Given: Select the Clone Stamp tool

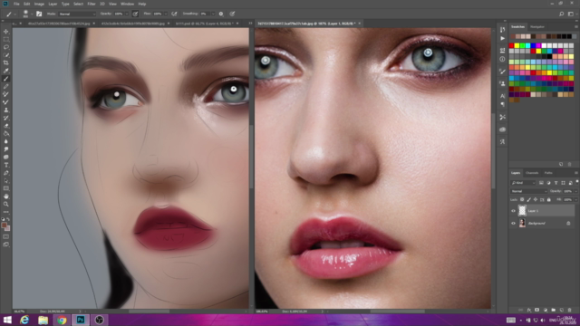Looking at the screenshot, I should pos(6,110).
